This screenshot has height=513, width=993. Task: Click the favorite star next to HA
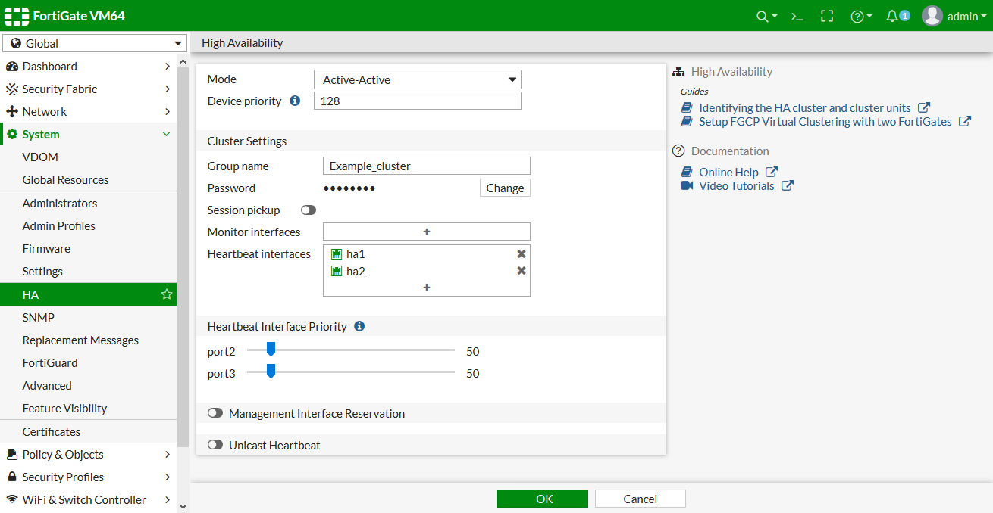click(x=167, y=294)
